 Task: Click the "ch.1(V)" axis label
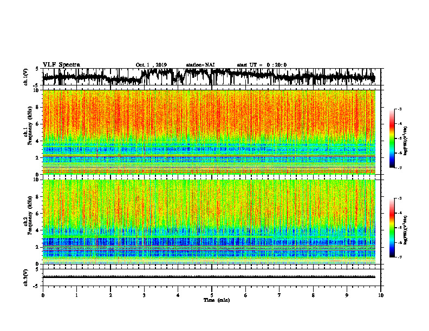pyautogui.click(x=26, y=77)
